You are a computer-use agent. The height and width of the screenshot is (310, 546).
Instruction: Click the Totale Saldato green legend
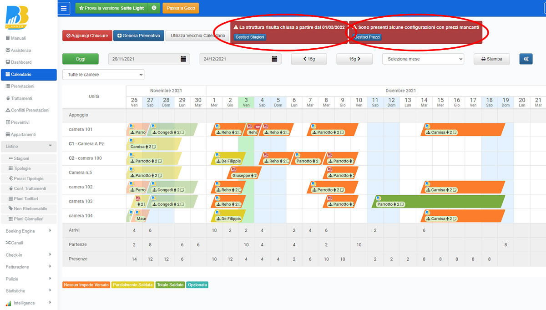click(170, 285)
